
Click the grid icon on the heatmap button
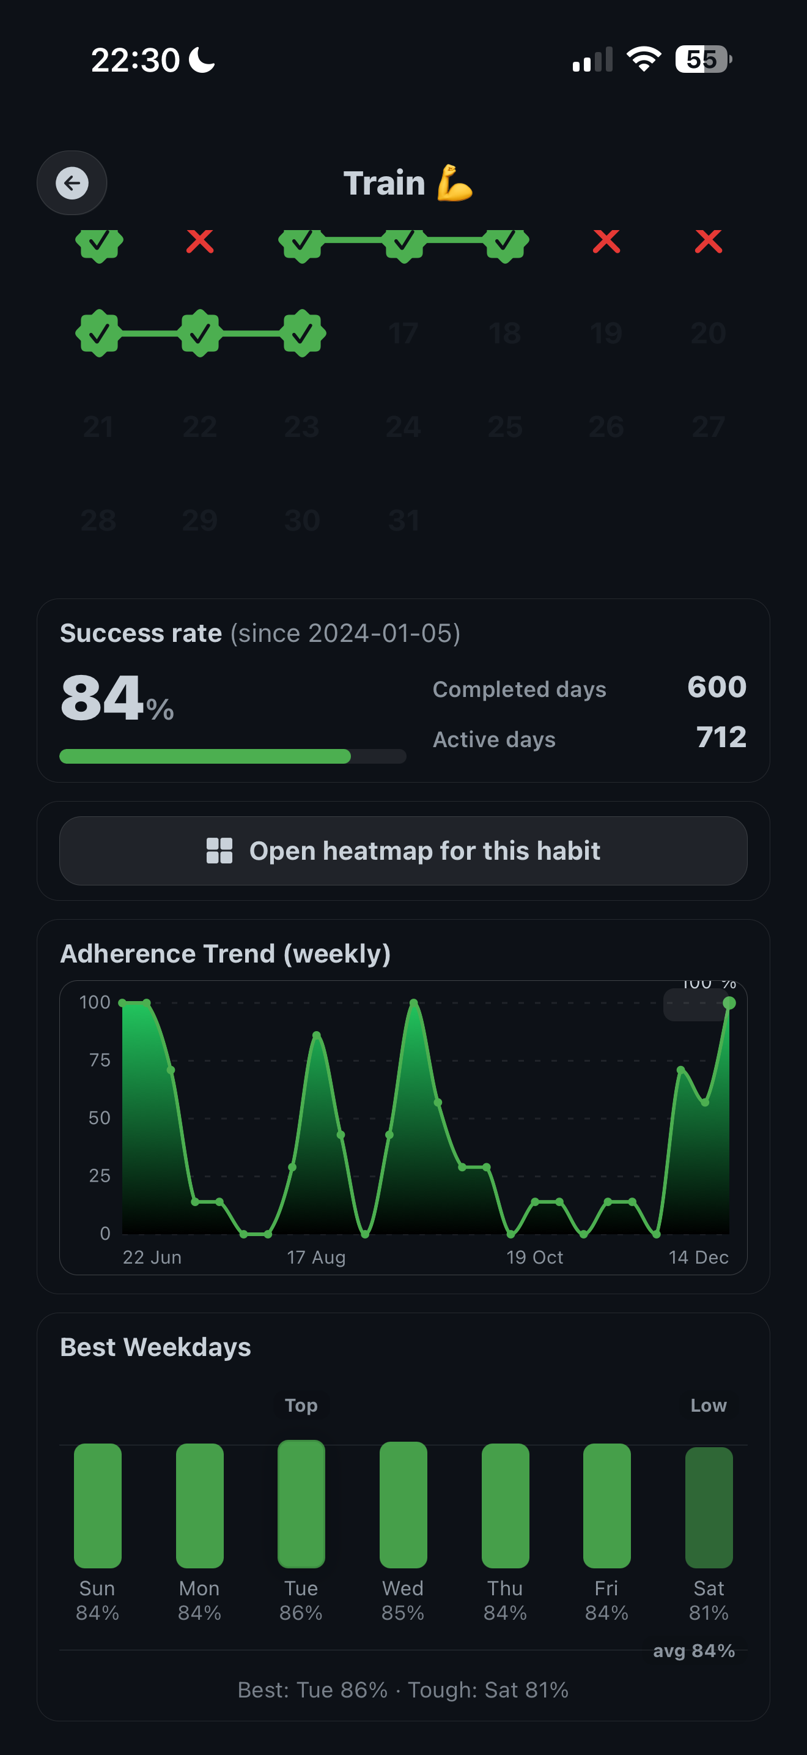[219, 850]
